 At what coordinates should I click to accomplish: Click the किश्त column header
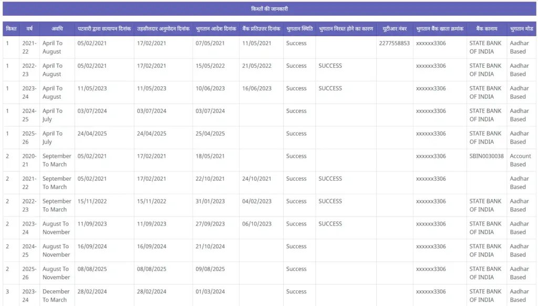(12, 29)
